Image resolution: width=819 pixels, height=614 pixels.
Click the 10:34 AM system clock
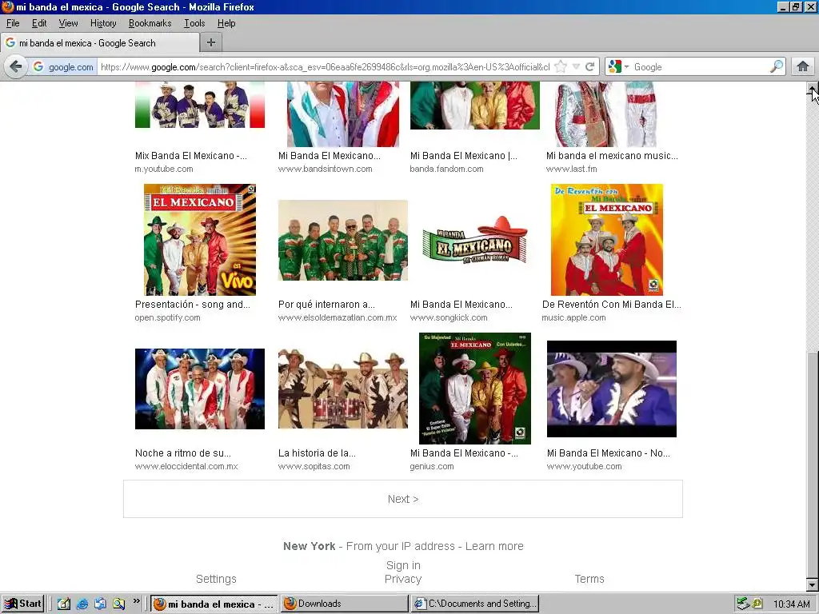tap(791, 604)
